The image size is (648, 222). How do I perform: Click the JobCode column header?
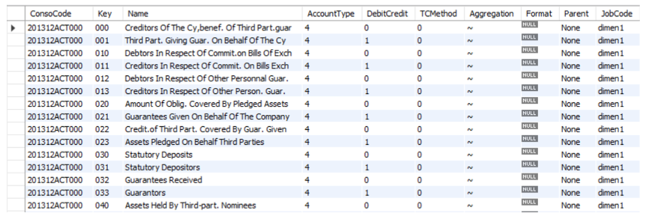(x=618, y=14)
